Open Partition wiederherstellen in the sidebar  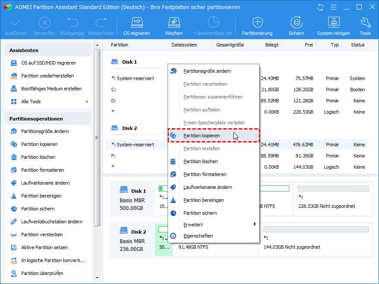pyautogui.click(x=47, y=76)
